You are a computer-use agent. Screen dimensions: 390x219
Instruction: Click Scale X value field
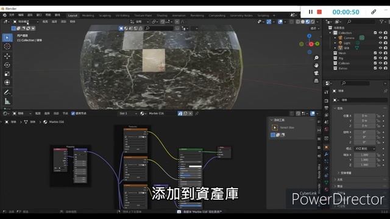pos(364,155)
